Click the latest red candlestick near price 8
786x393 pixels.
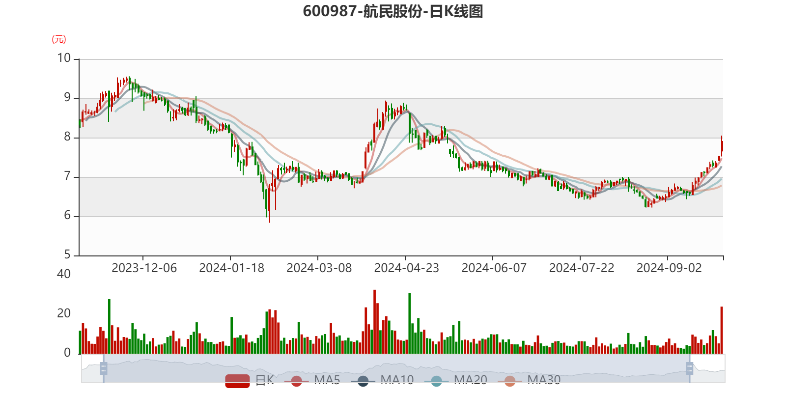pos(722,146)
